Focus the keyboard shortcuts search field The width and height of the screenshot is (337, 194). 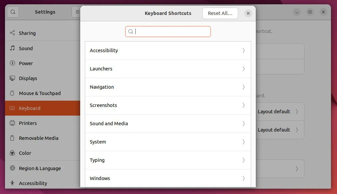(x=171, y=32)
